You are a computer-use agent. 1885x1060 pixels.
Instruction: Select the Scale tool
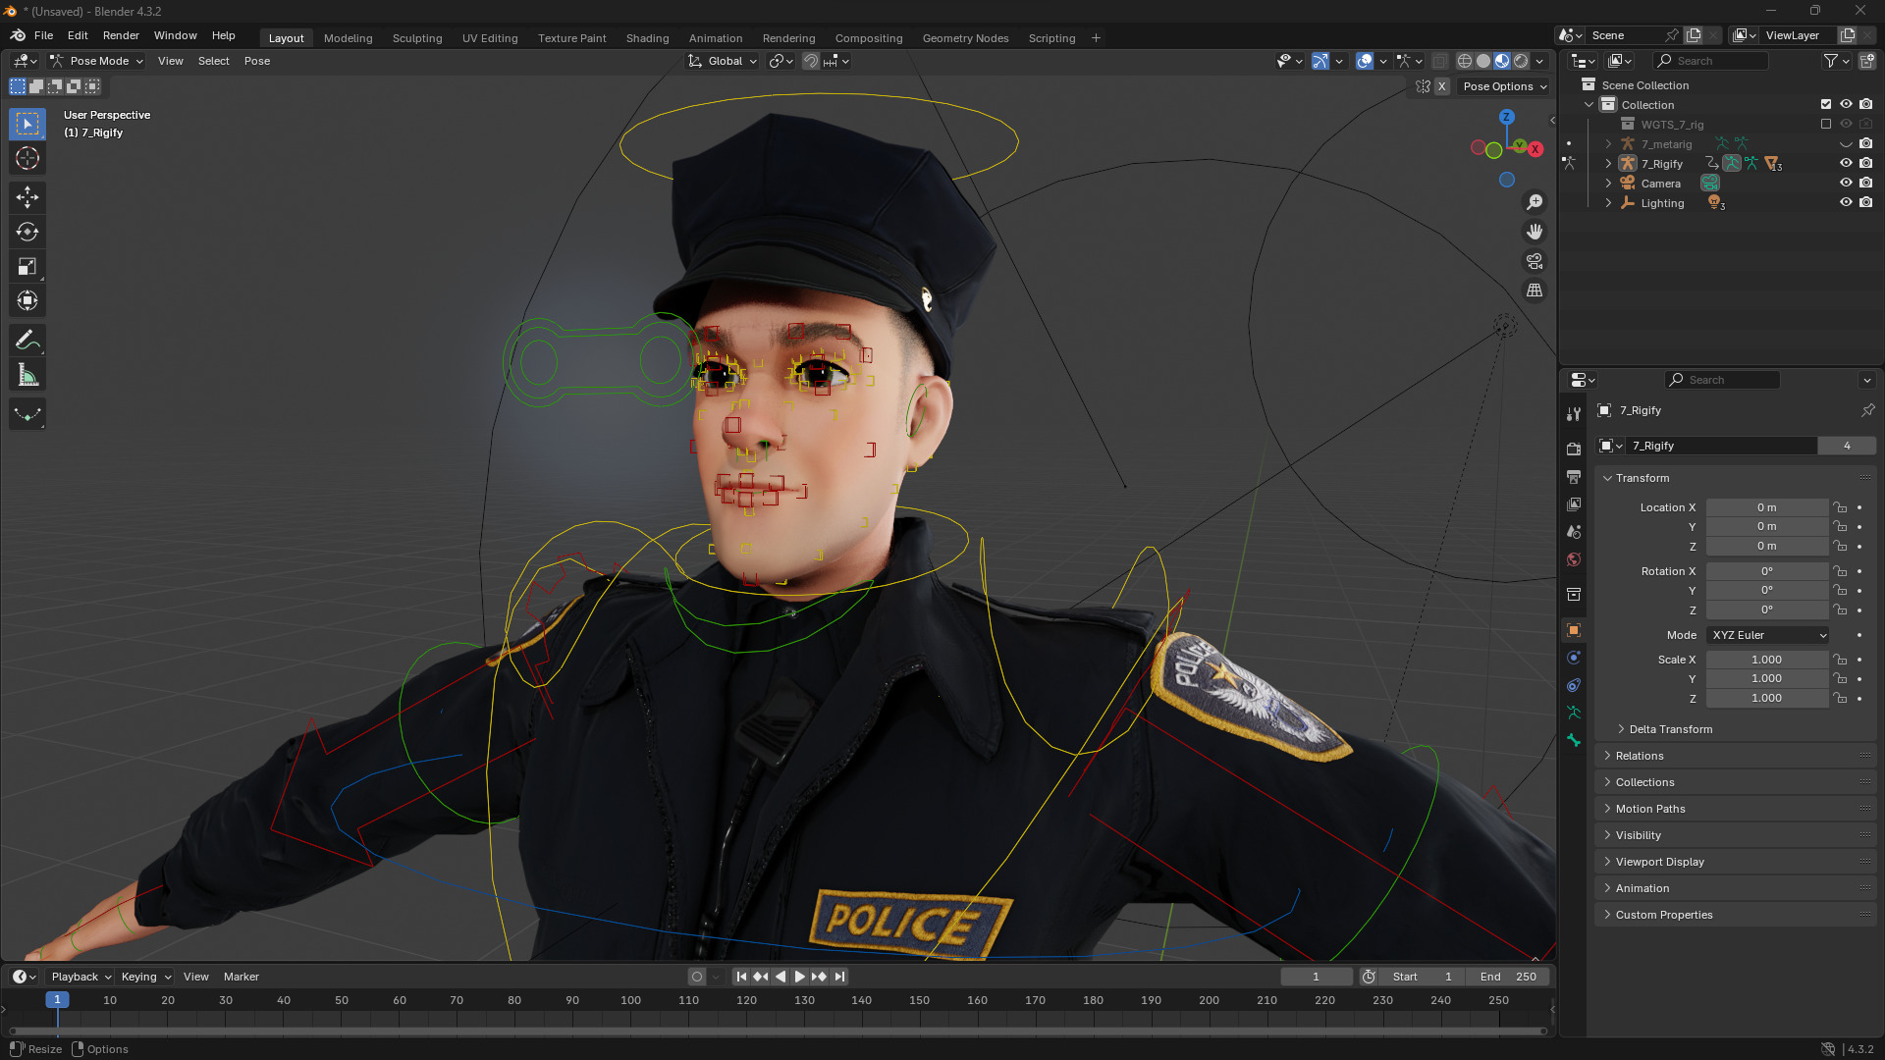[27, 267]
